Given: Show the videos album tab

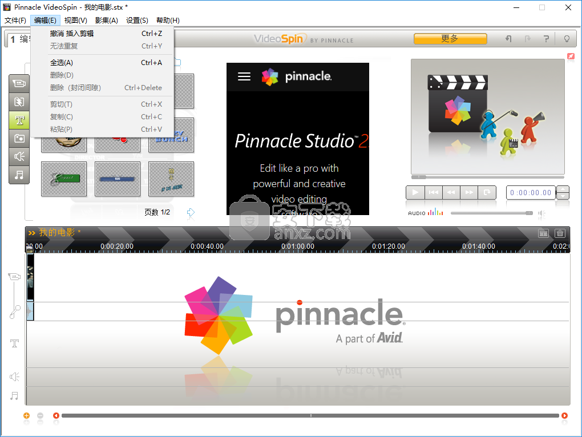Looking at the screenshot, I should coord(19,83).
